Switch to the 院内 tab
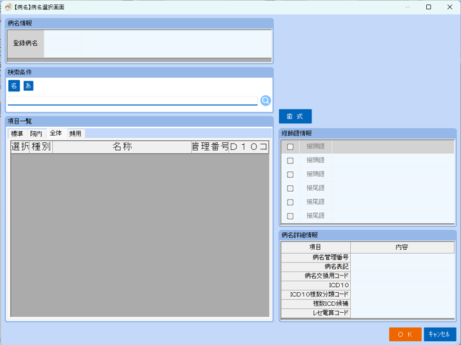 [36, 134]
